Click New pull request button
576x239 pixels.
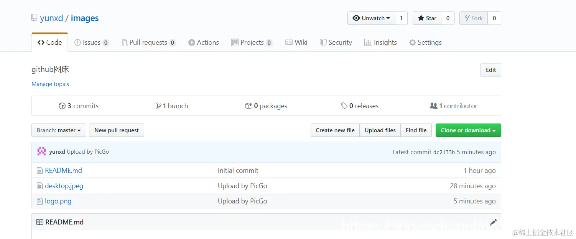pos(117,130)
